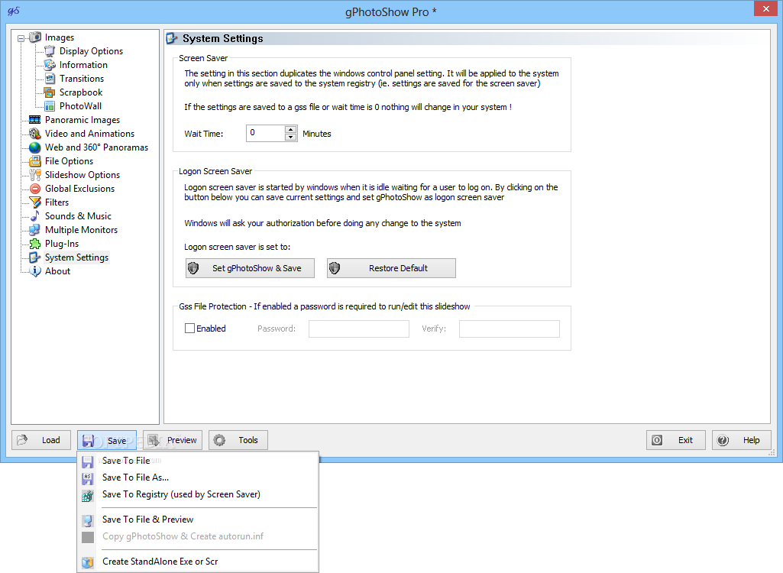783x573 pixels.
Task: Click the Sounds & Music note icon
Action: coord(35,215)
